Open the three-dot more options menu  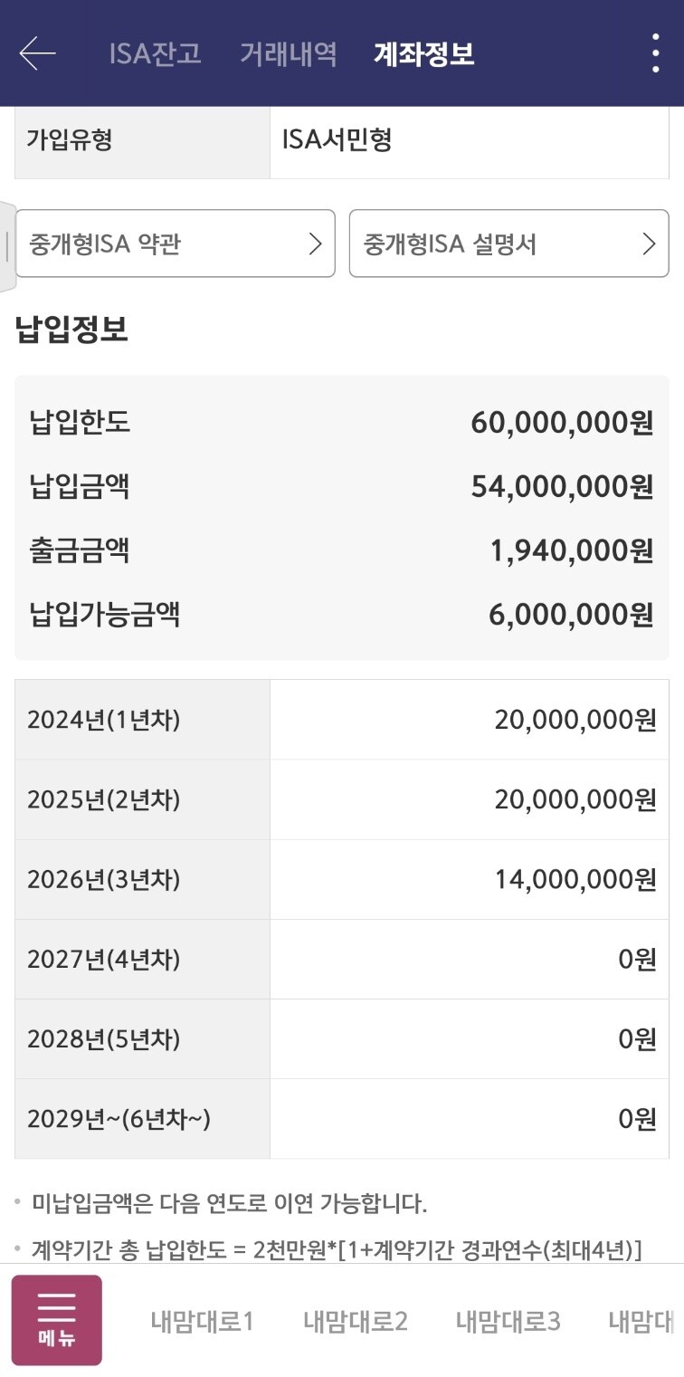[x=655, y=53]
